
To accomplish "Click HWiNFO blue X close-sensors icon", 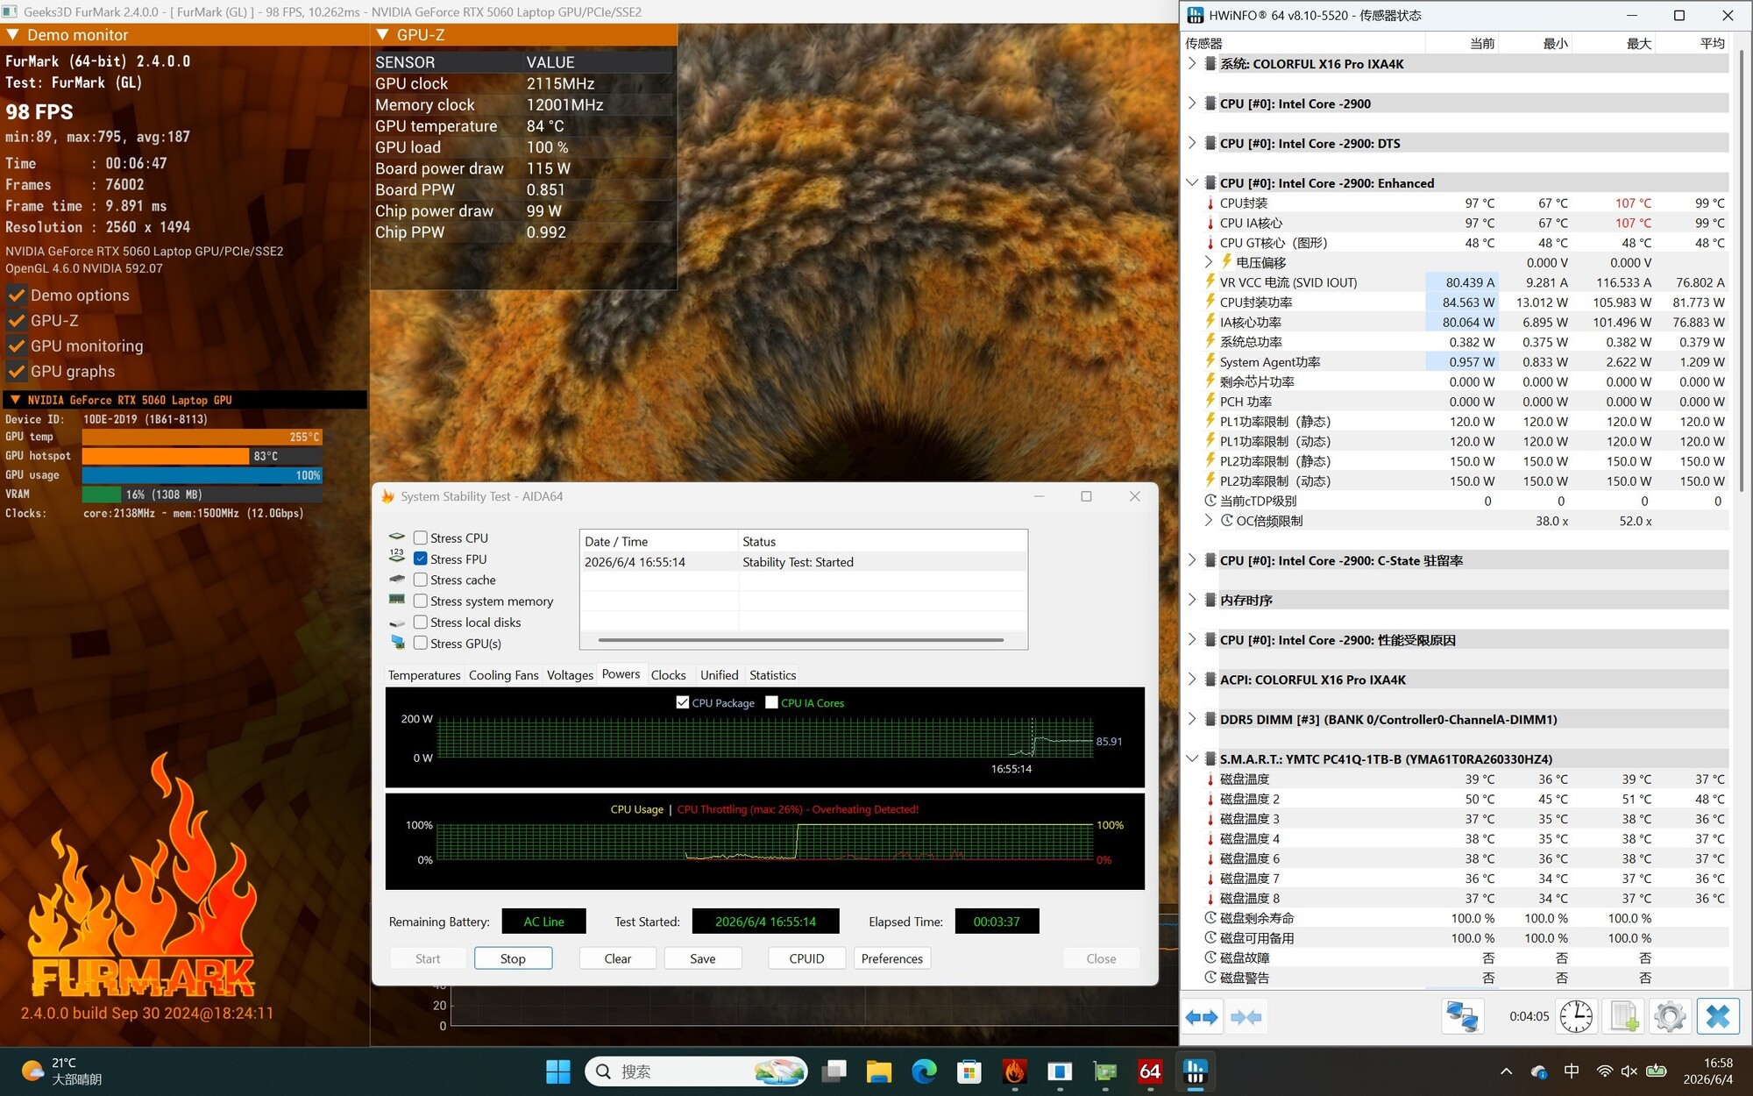I will click(1718, 1017).
